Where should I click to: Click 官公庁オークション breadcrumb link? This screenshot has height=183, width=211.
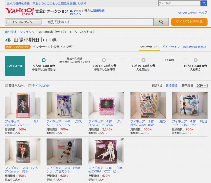click(x=18, y=32)
